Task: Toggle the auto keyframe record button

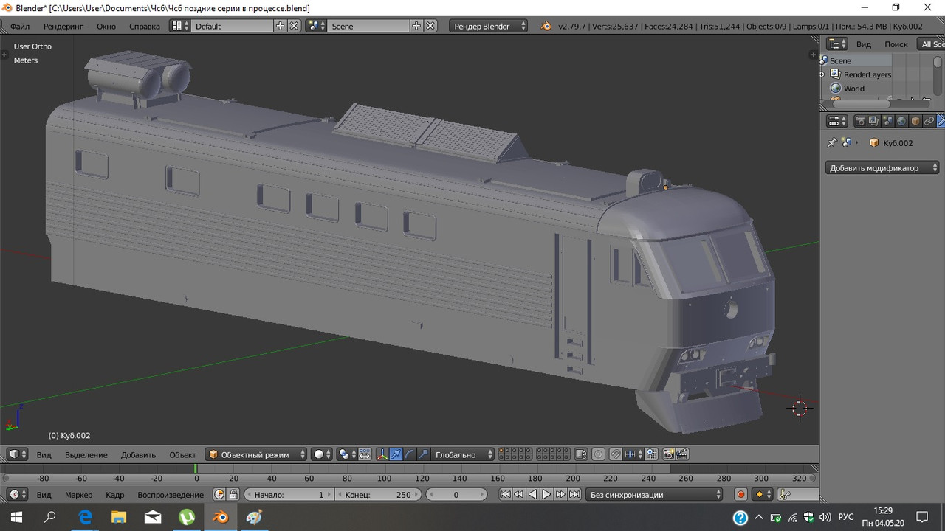Action: [x=741, y=495]
